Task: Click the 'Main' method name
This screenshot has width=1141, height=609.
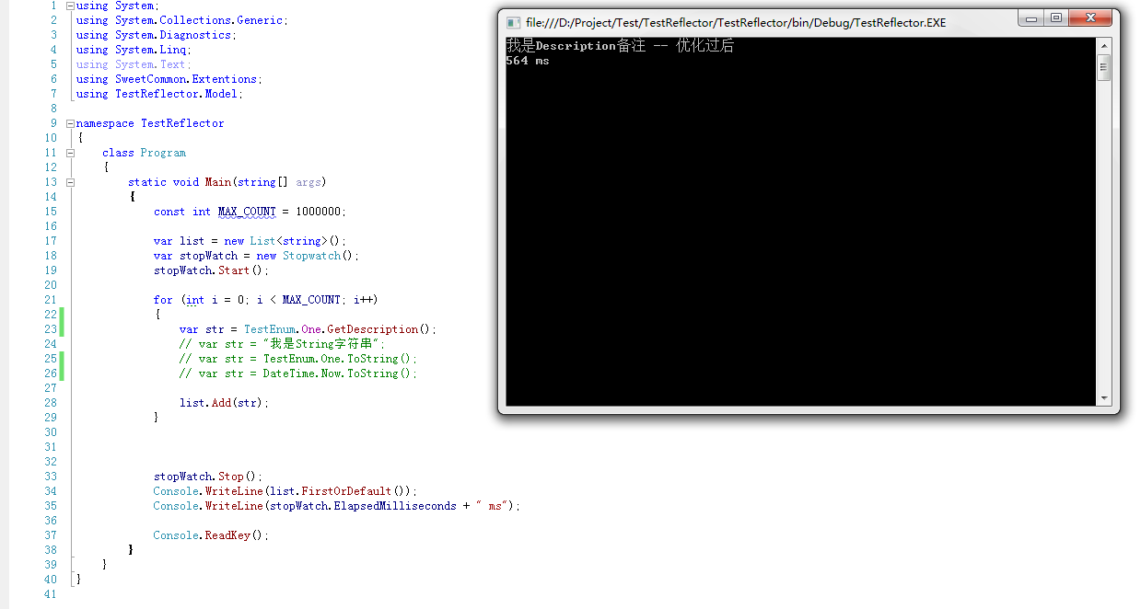Action: tap(218, 182)
